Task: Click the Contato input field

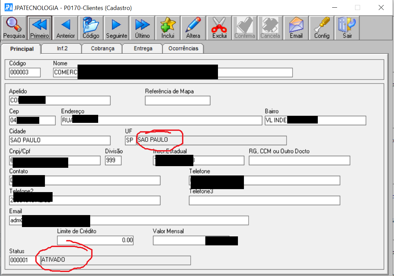Action: pos(85,180)
